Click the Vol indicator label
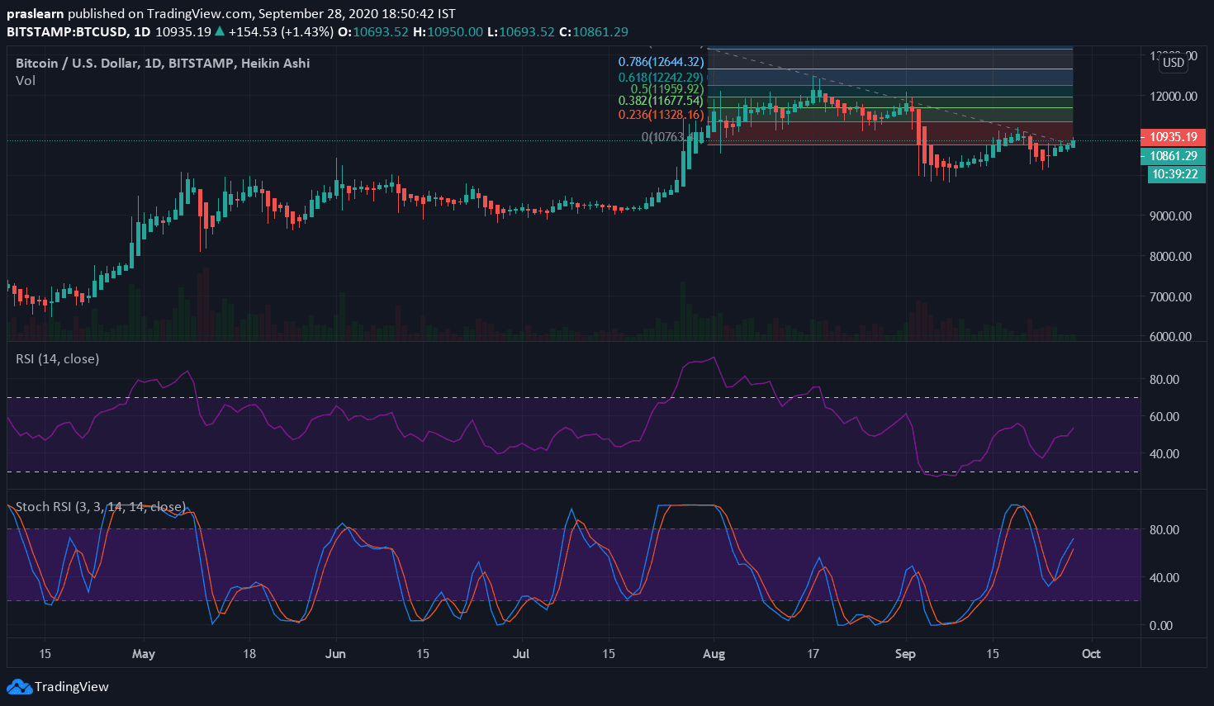 26,81
